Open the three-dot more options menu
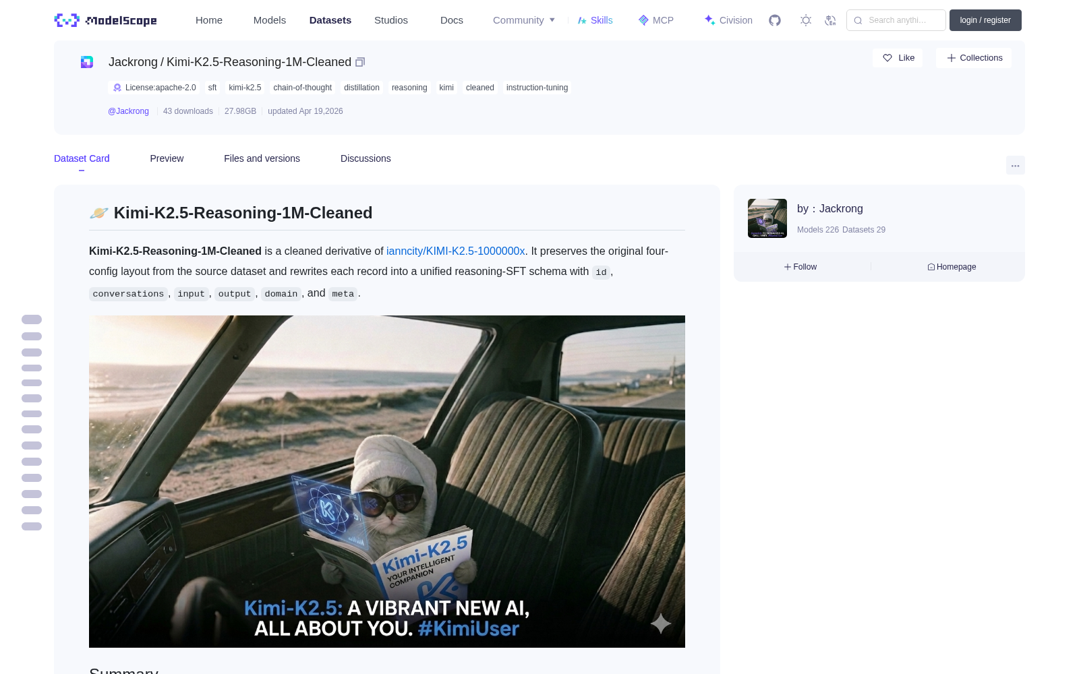Screen dimensions: 1079x674 1015,165
